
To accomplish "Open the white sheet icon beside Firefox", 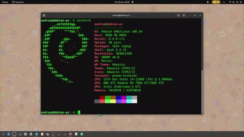I will point(76,134).
